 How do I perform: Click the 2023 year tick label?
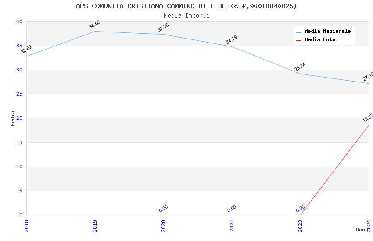(300, 226)
